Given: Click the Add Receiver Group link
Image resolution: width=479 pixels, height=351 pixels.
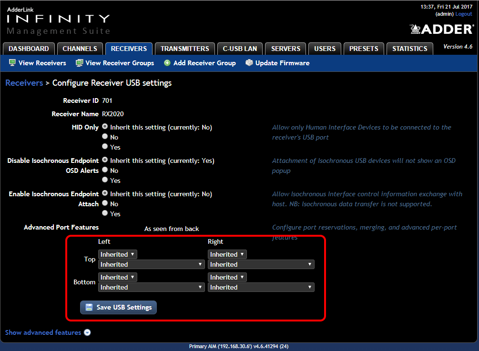Looking at the screenshot, I should (204, 63).
